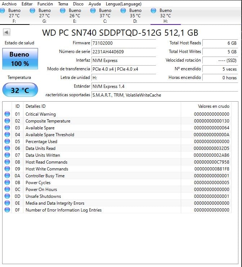The width and height of the screenshot is (242, 267).
Task: Click the Host Write Commands status dot
Action: pyautogui.click(x=7, y=169)
